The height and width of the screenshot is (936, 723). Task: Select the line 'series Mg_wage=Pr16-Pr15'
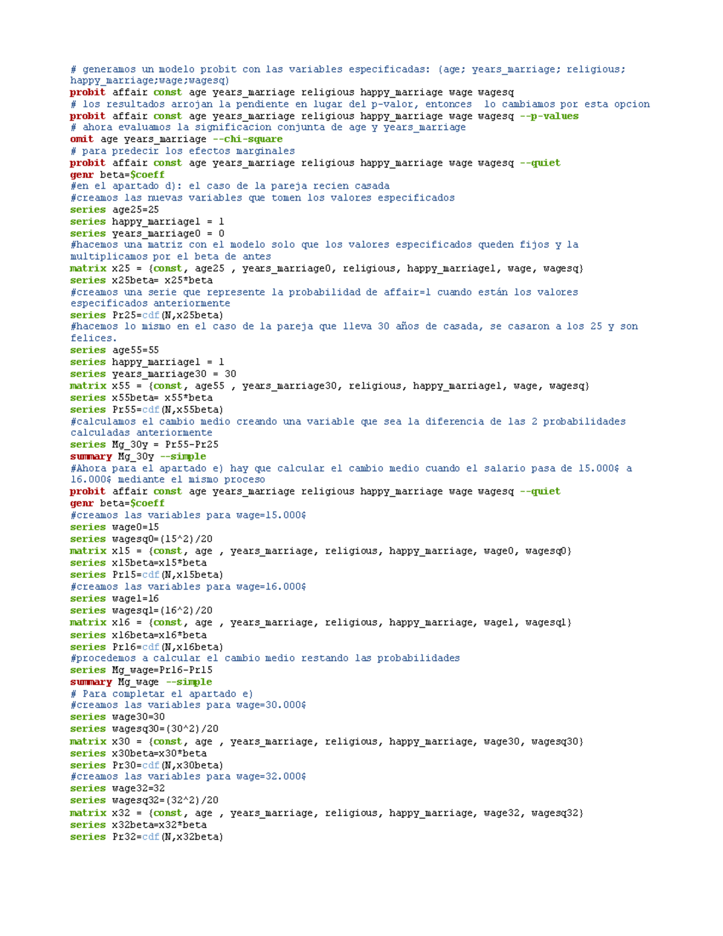pyautogui.click(x=141, y=670)
